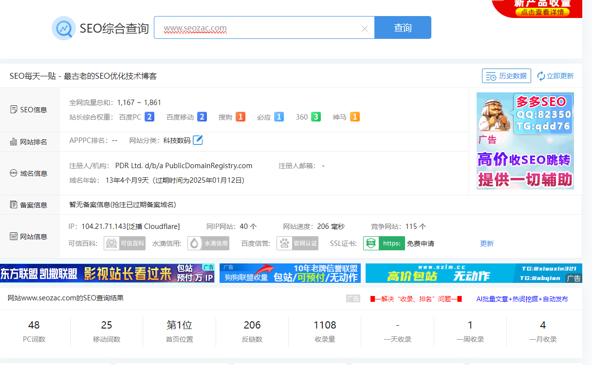
Task: Click the edit icon next to 科技数码
Action: 198,140
